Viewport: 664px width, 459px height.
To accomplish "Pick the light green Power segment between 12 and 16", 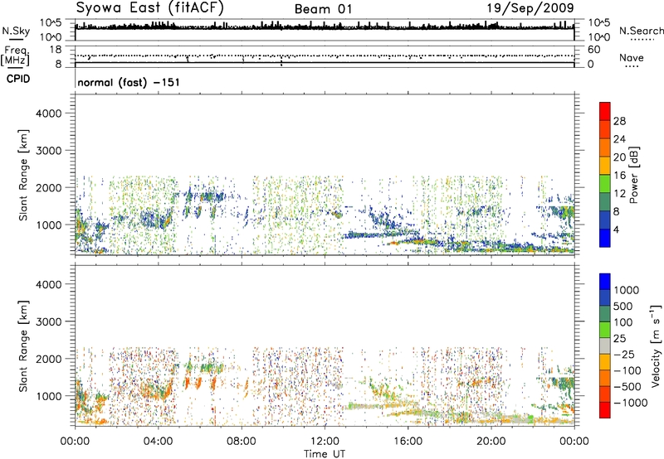I will coord(605,184).
